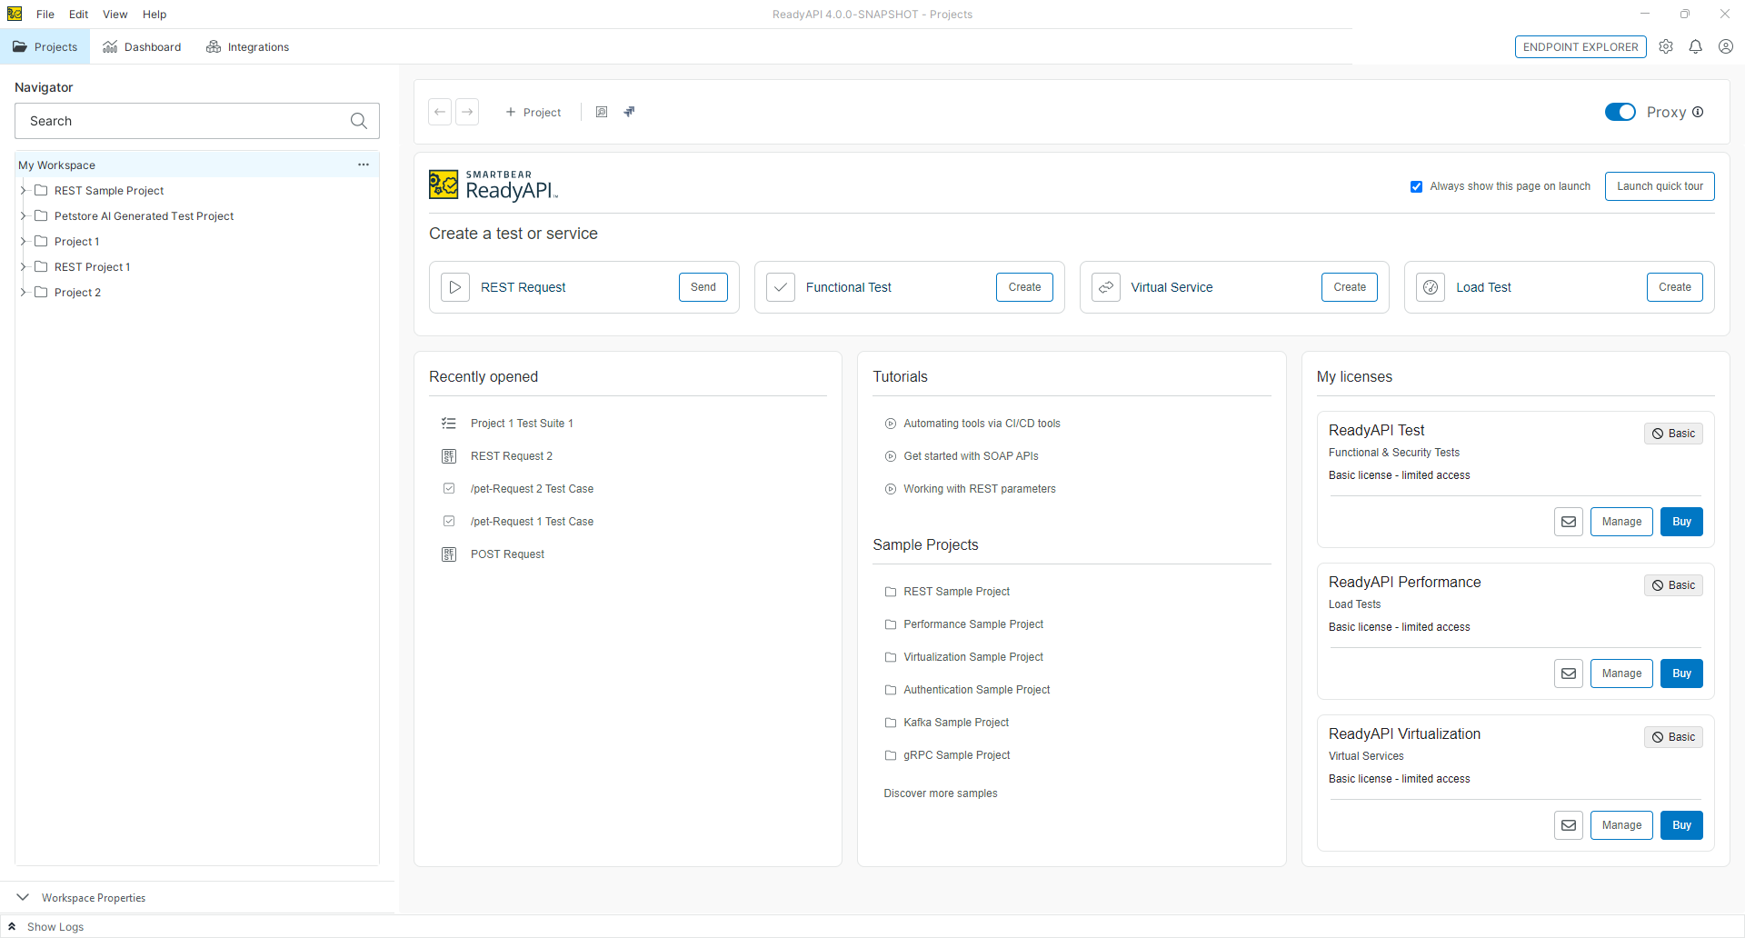Image resolution: width=1745 pixels, height=938 pixels.
Task: Create a Load Test
Action: pyautogui.click(x=1675, y=287)
